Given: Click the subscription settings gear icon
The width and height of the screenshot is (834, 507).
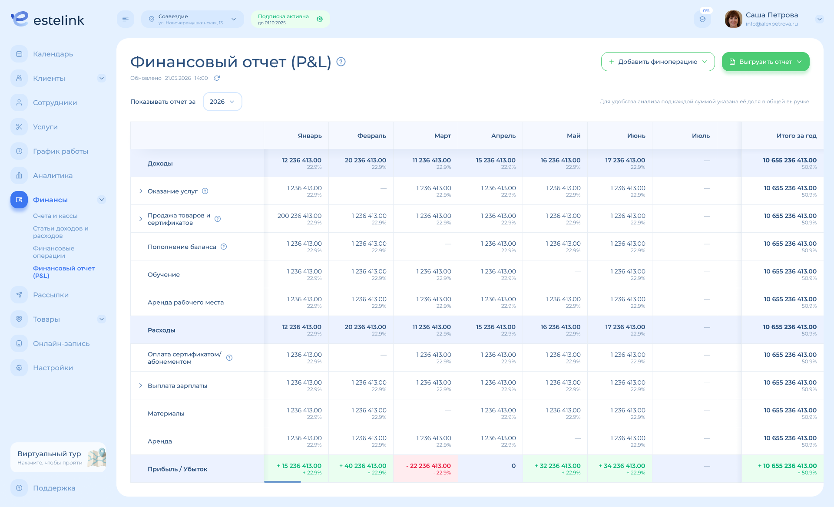Looking at the screenshot, I should click(x=320, y=19).
